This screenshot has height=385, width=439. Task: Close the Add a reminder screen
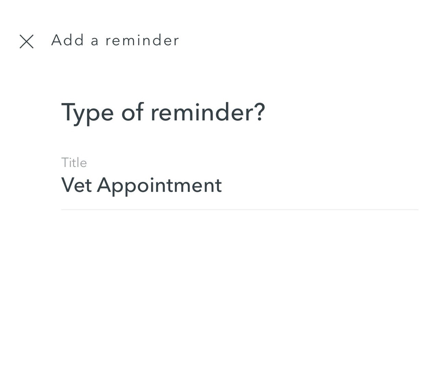tap(26, 41)
